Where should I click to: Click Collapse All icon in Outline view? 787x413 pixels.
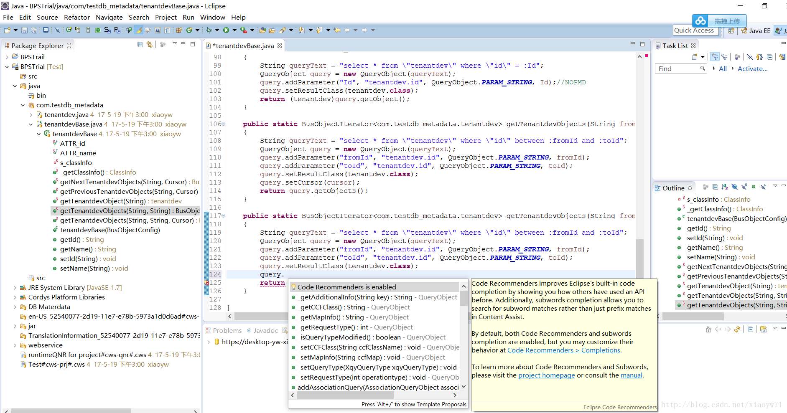click(x=715, y=187)
